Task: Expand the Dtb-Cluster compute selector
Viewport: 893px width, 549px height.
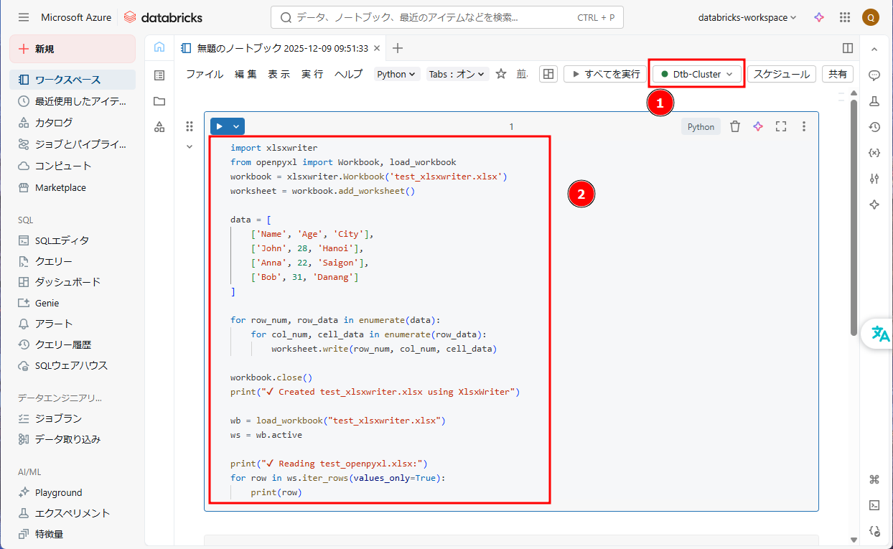Action: [x=696, y=74]
